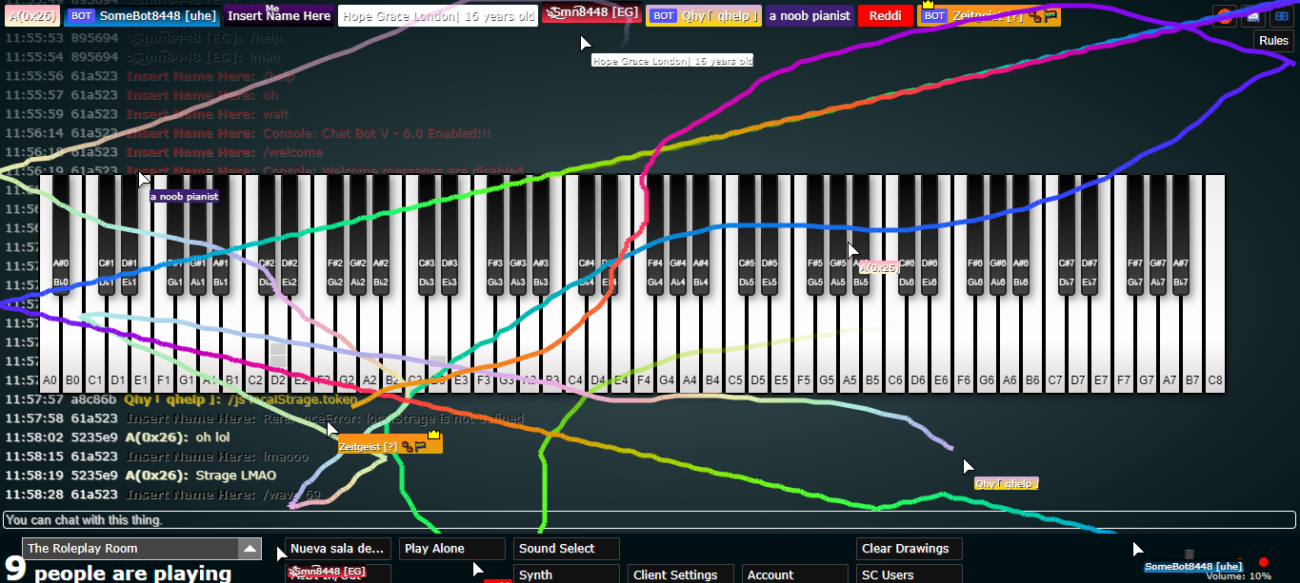Click the '9 people are playing' status text
The width and height of the screenshot is (1300, 583).
(x=118, y=573)
